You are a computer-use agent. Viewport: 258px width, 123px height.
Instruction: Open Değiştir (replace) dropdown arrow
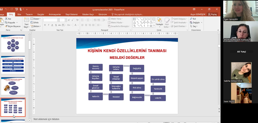(x=202, y=23)
